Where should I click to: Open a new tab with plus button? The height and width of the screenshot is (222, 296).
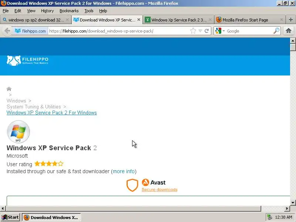(291, 20)
